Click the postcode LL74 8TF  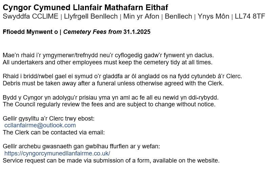(x=250, y=17)
